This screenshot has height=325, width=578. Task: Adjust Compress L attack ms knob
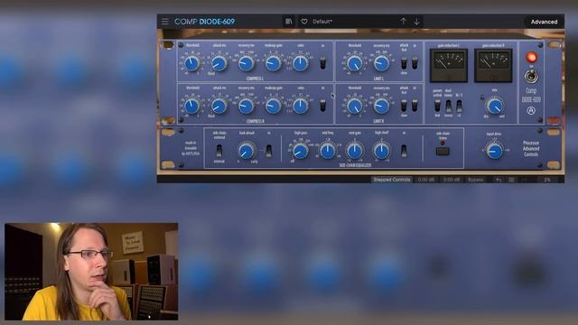[x=219, y=63]
